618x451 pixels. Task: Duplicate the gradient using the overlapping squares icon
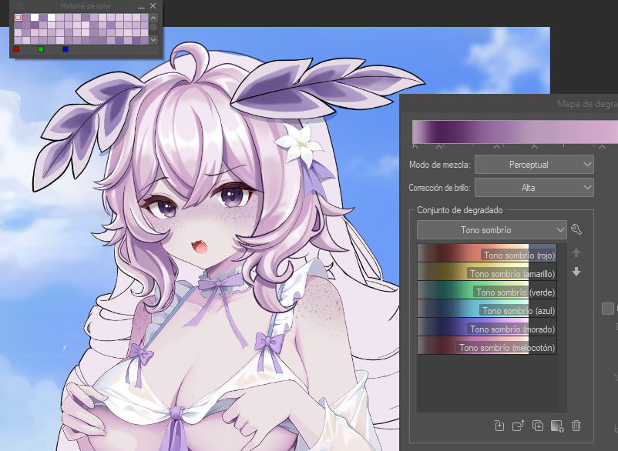538,426
